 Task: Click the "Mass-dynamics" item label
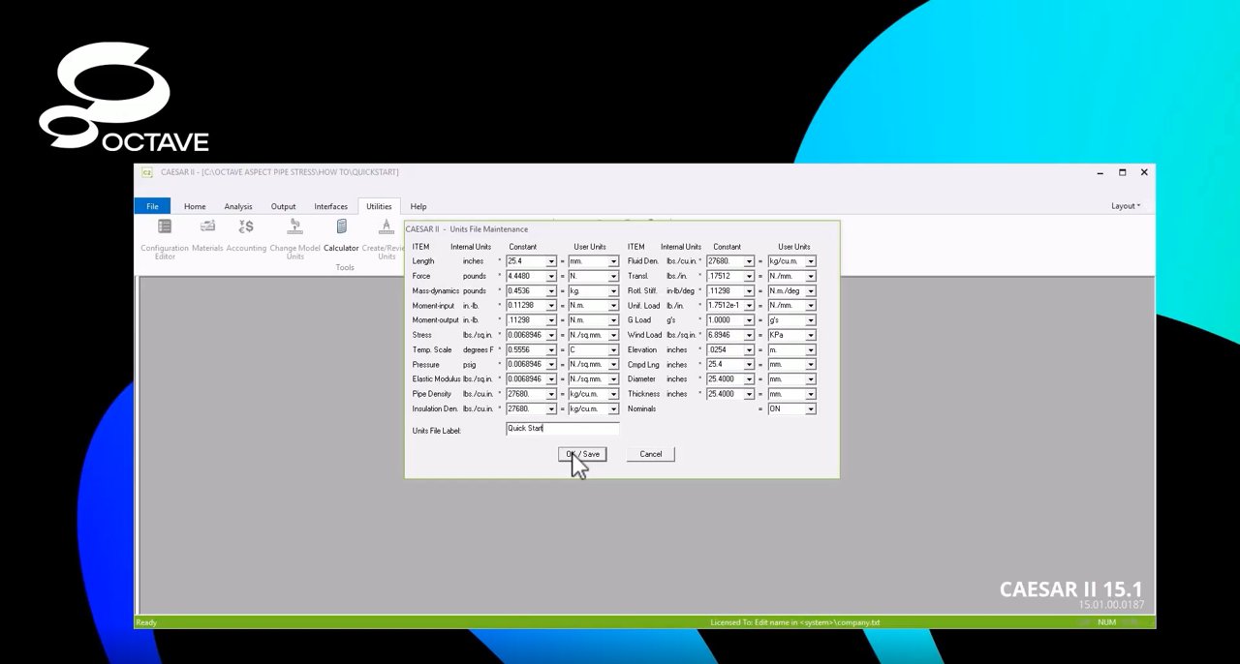(x=434, y=290)
